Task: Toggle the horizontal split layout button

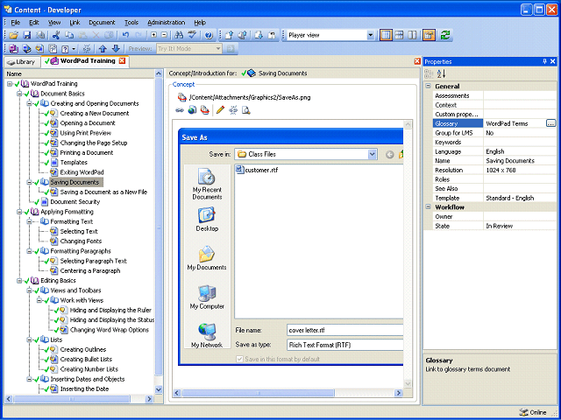Action: (400, 35)
